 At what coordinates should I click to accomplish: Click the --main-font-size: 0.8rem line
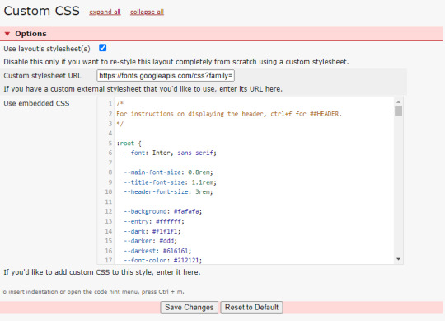click(x=168, y=172)
